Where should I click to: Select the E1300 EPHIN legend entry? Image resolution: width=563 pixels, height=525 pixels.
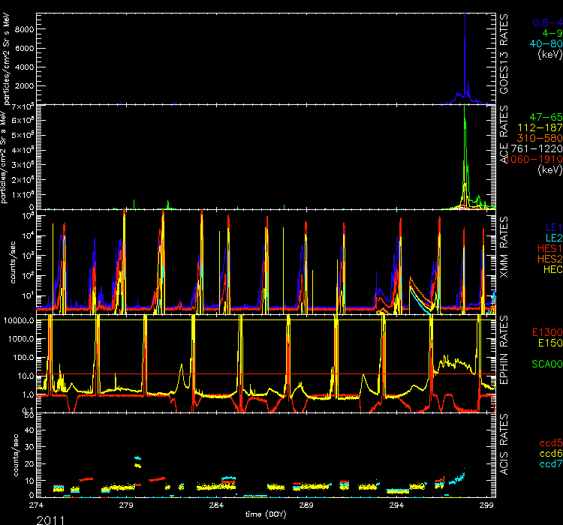point(546,332)
